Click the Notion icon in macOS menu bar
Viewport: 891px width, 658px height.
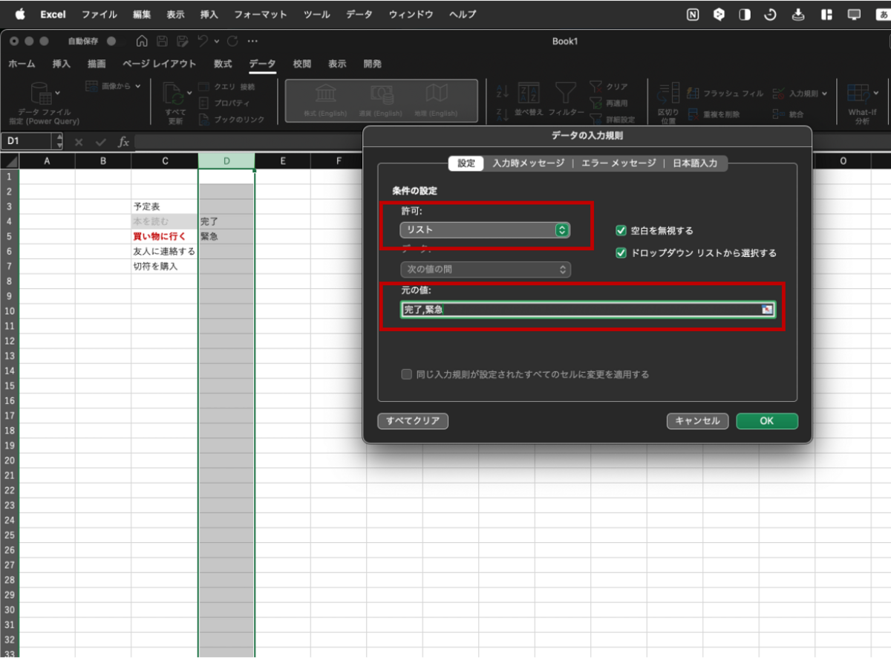coord(693,14)
